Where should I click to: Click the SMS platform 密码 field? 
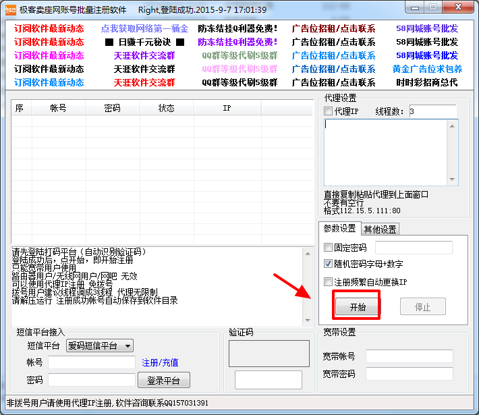(92, 380)
